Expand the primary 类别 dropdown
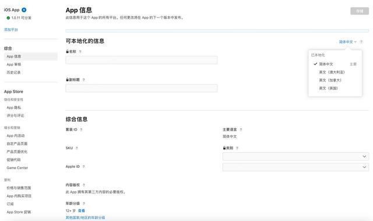This screenshot has height=221, width=373. point(295,156)
